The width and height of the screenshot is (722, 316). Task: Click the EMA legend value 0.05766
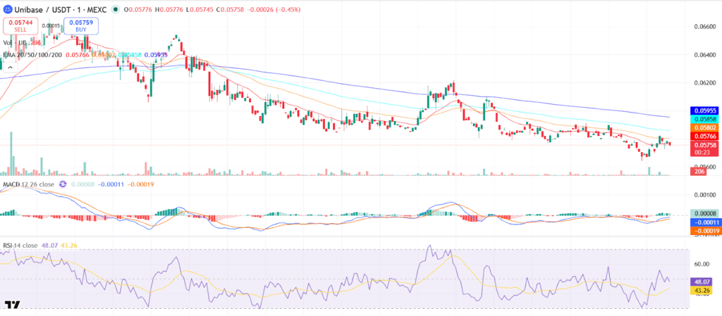point(78,55)
